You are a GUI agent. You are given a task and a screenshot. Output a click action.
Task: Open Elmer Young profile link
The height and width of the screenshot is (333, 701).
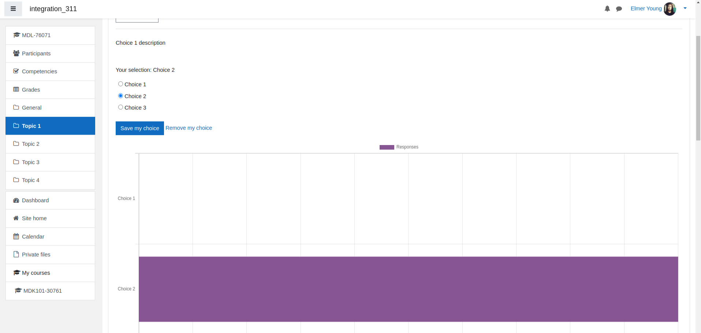point(646,8)
